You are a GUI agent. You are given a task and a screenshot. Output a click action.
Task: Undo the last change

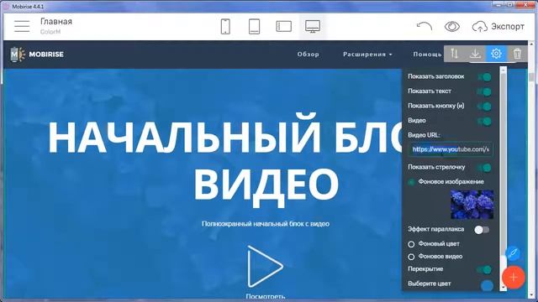pyautogui.click(x=424, y=26)
